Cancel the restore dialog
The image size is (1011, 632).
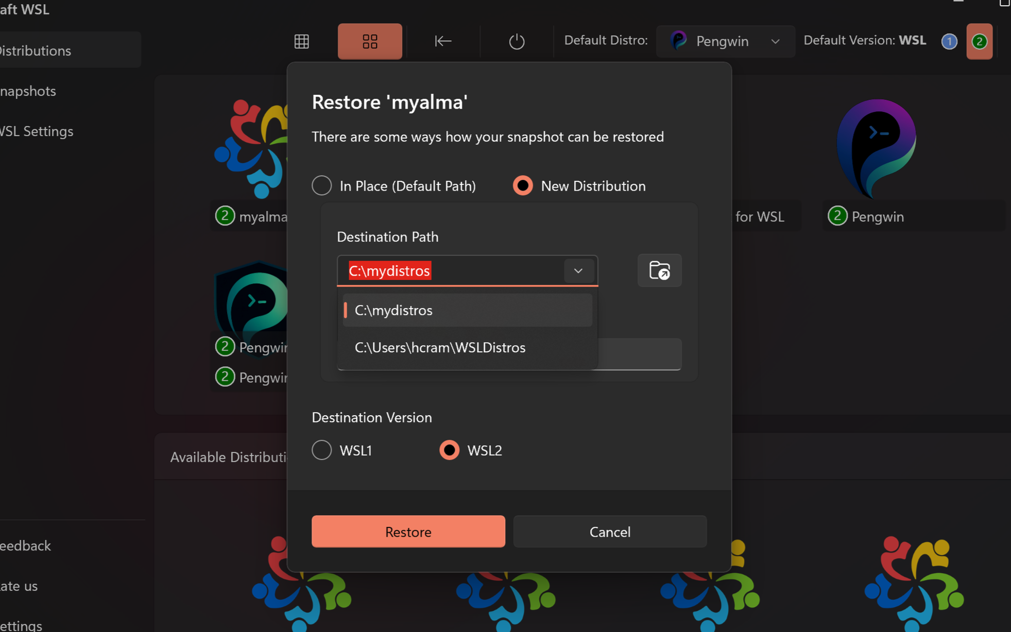pyautogui.click(x=610, y=532)
